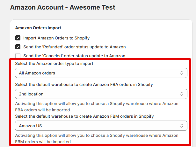Click the 'Import Amazon Orders to Shopify' label text
Image resolution: width=196 pixels, height=147 pixels.
pos(56,38)
